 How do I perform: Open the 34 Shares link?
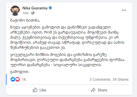(120, 79)
